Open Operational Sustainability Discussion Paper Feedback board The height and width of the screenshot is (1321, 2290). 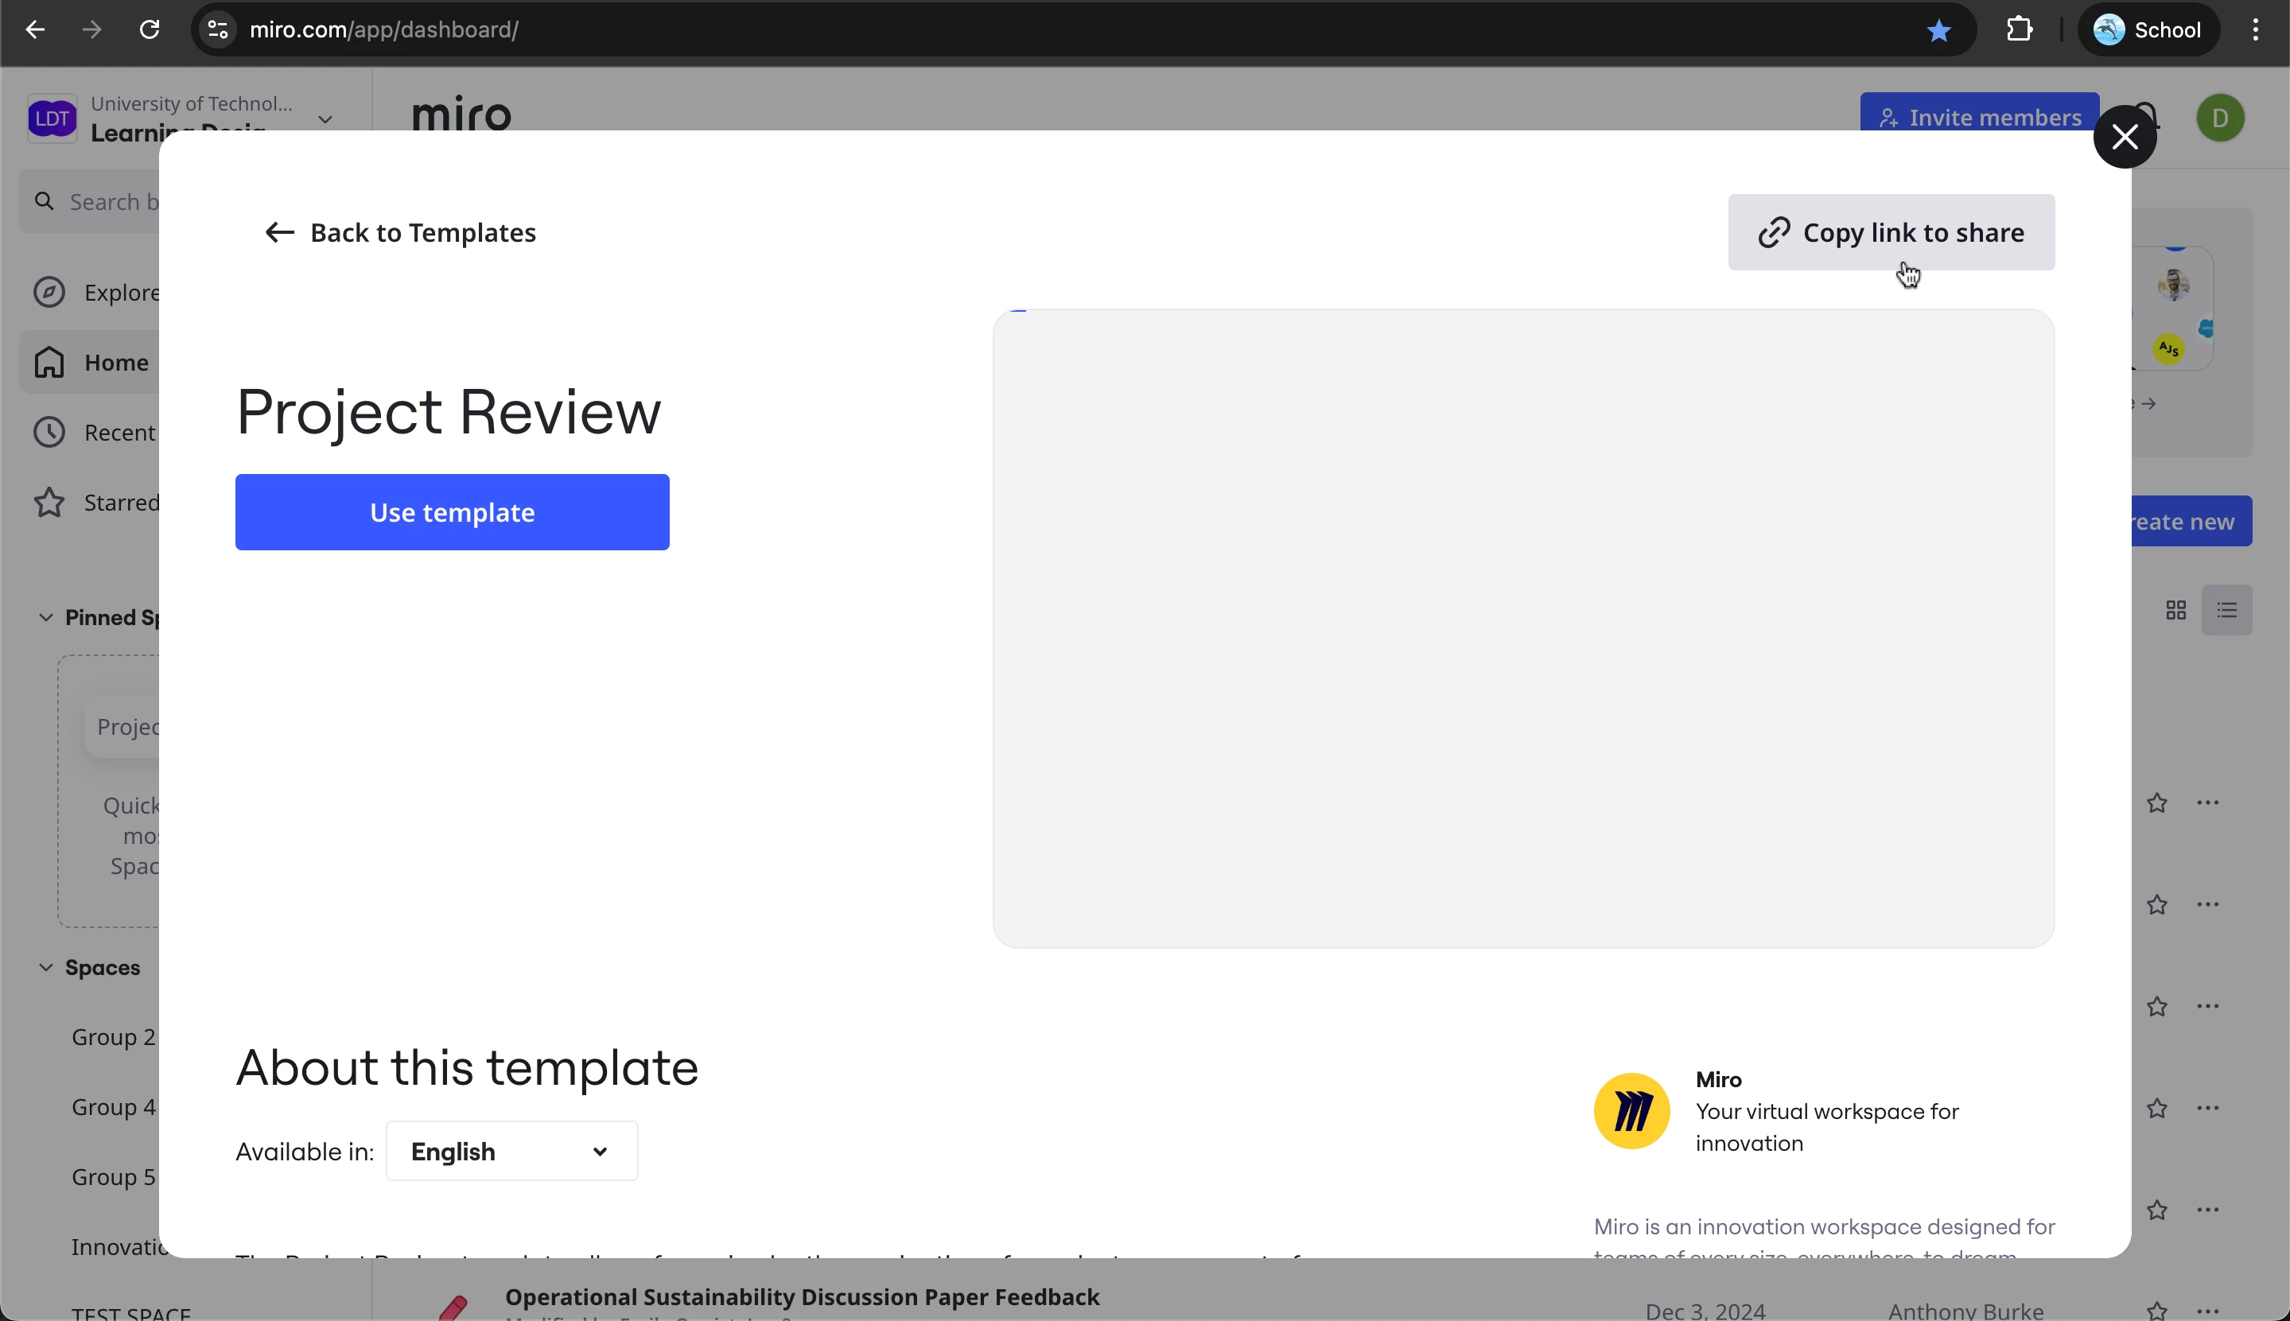click(802, 1297)
